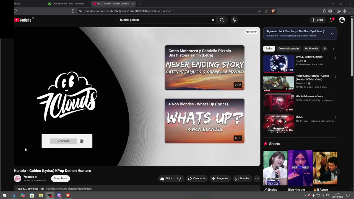Show hidden system tray icons

point(305,195)
